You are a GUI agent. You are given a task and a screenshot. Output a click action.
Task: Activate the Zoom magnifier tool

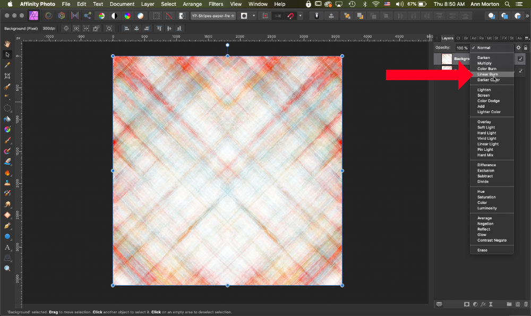click(7, 269)
